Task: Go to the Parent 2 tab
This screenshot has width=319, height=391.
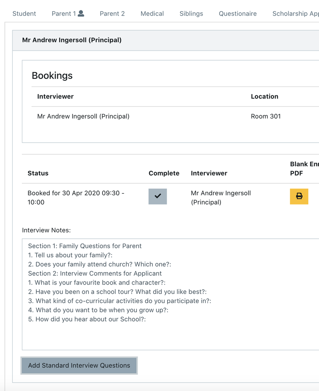Action: 112,14
